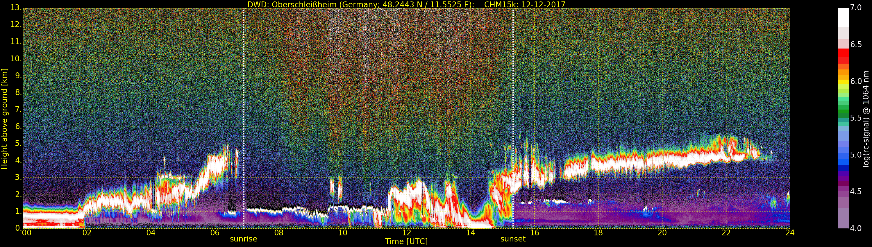
Task: Click the time tick label '08'
Action: (x=278, y=233)
